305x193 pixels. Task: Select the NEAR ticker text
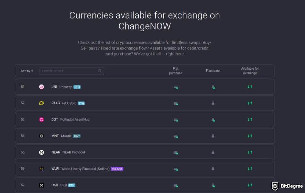pyautogui.click(x=56, y=152)
